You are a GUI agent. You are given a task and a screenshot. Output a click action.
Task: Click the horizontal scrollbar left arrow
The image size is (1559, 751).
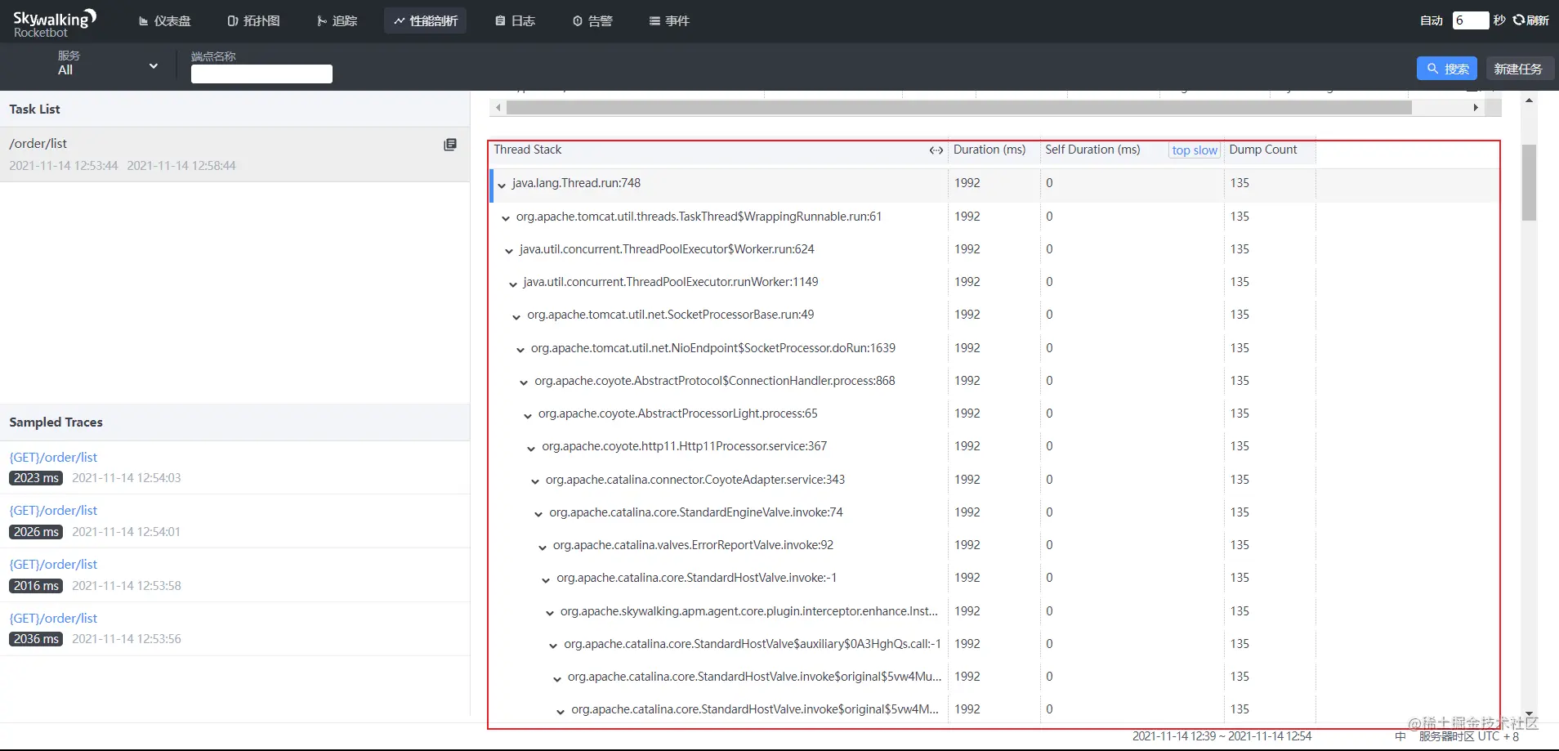click(498, 107)
